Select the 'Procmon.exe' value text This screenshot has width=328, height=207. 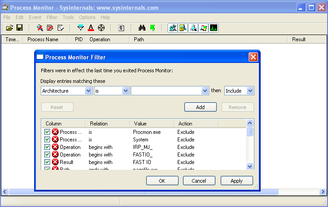pyautogui.click(x=147, y=132)
